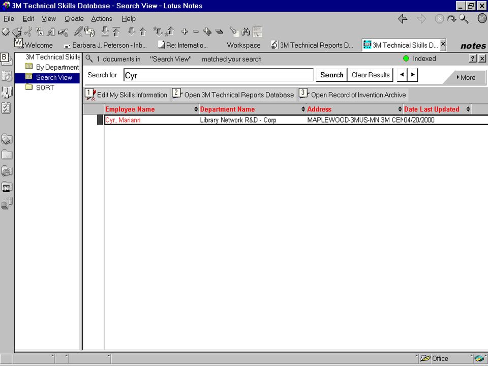This screenshot has height=366, width=488.
Task: Click the plain up arrow Previous icon
Action: (143, 32)
